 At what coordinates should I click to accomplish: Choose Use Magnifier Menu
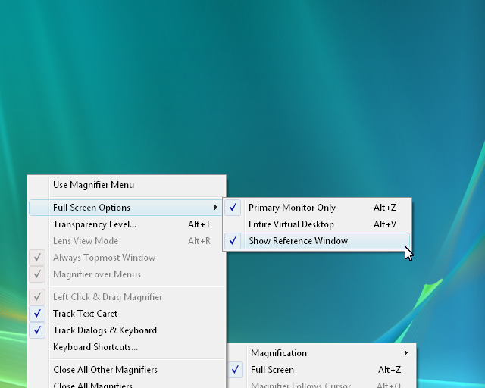(x=93, y=185)
